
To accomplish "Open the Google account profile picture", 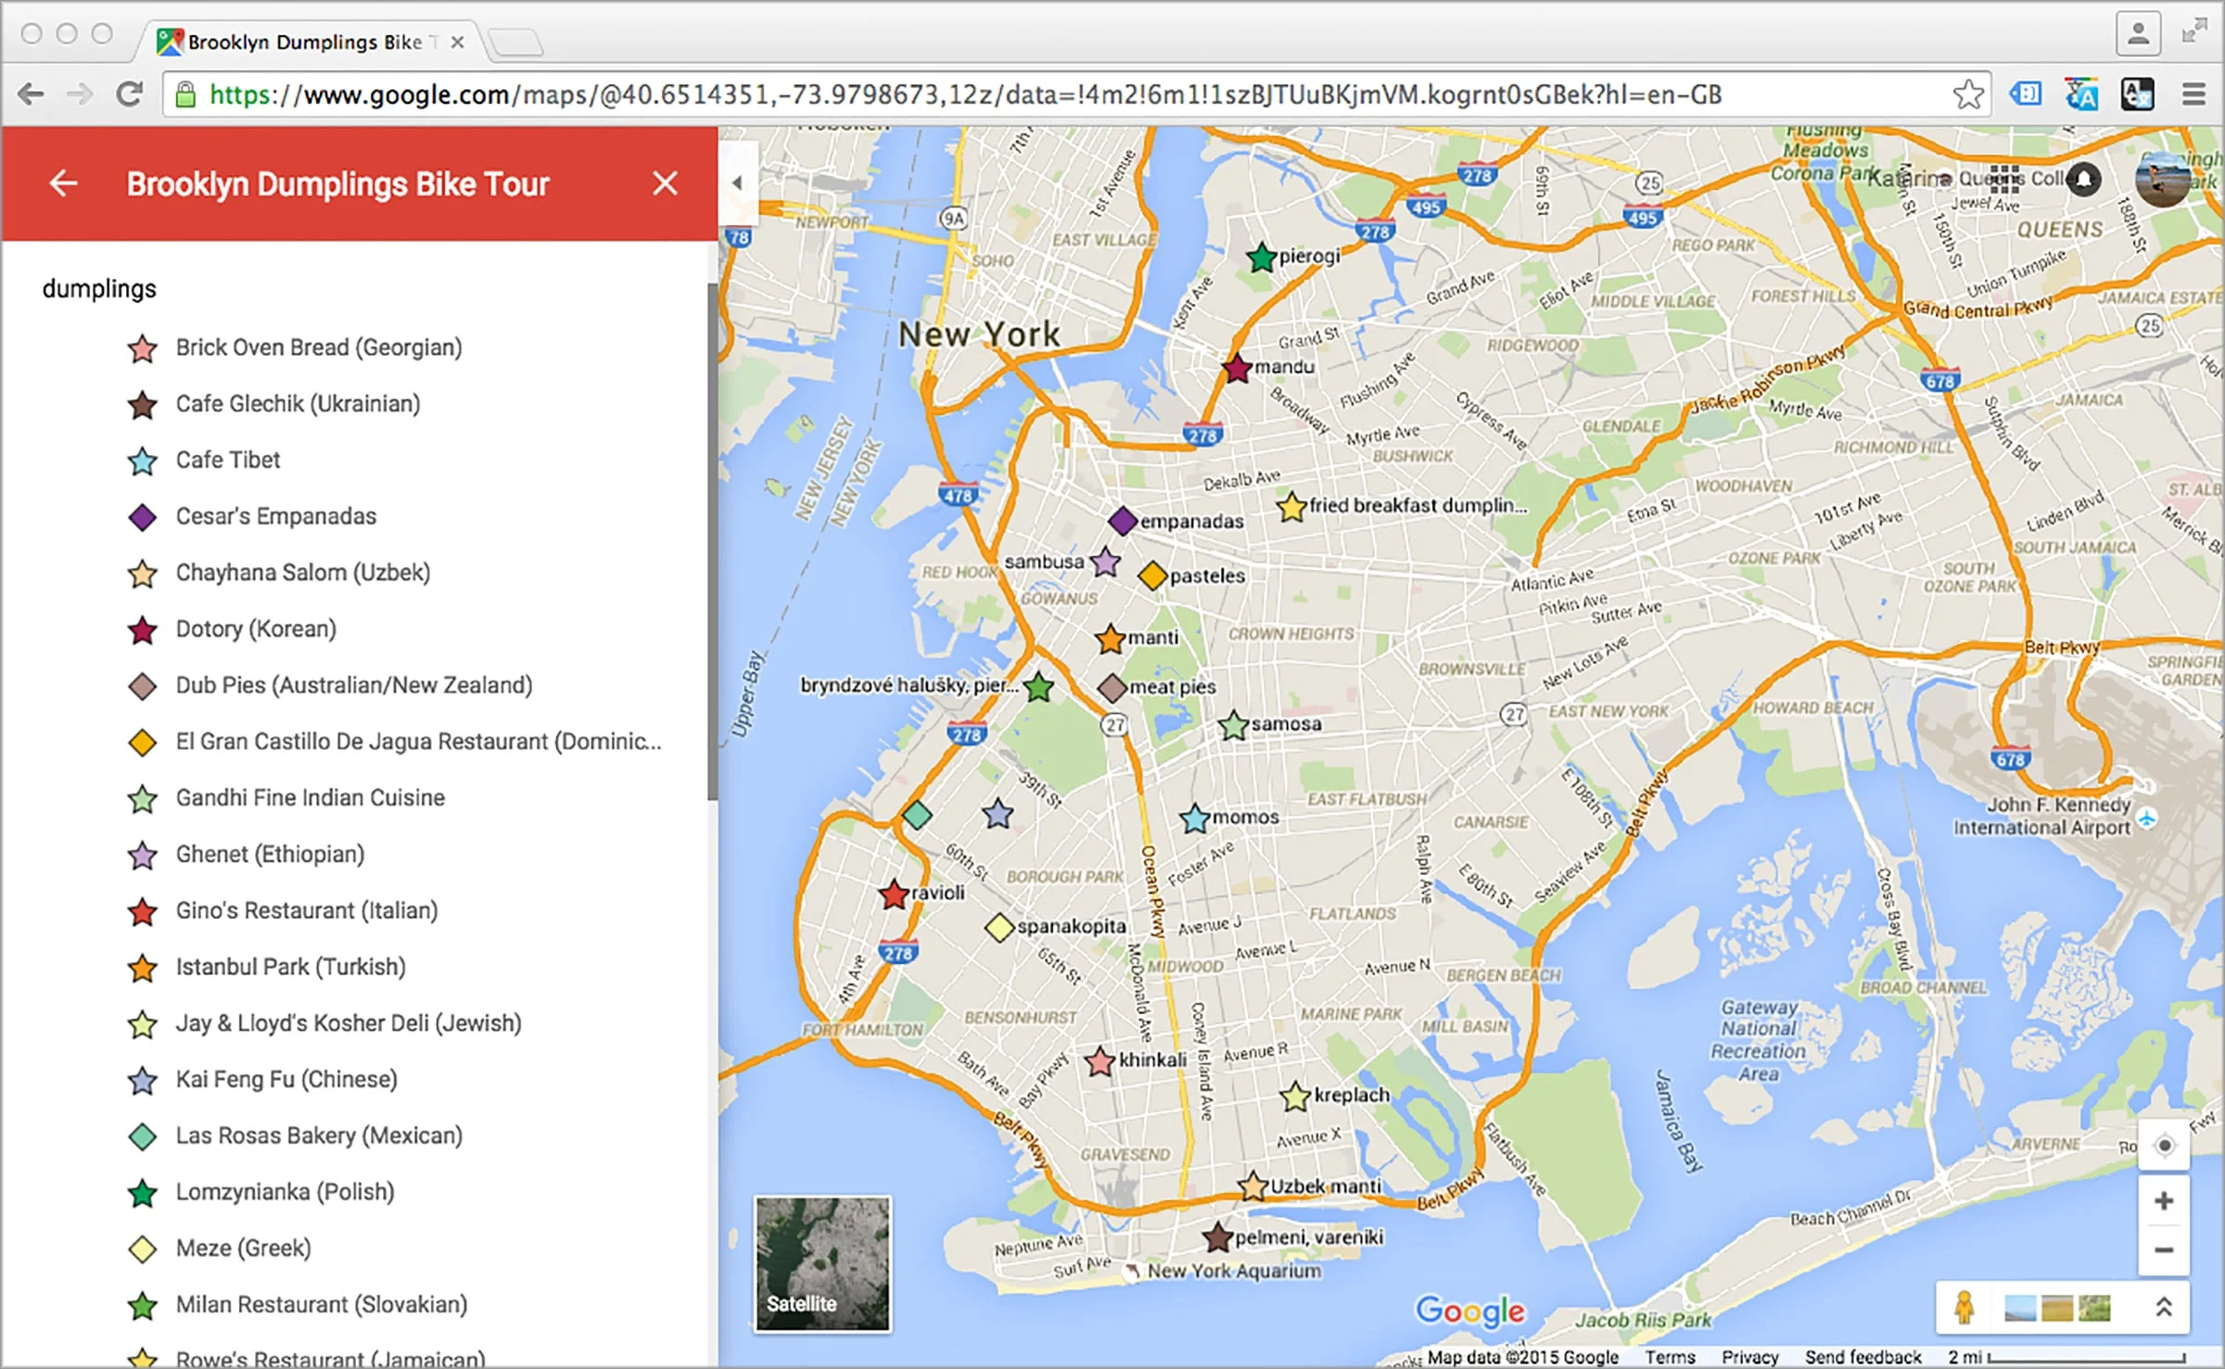I will click(x=2163, y=178).
